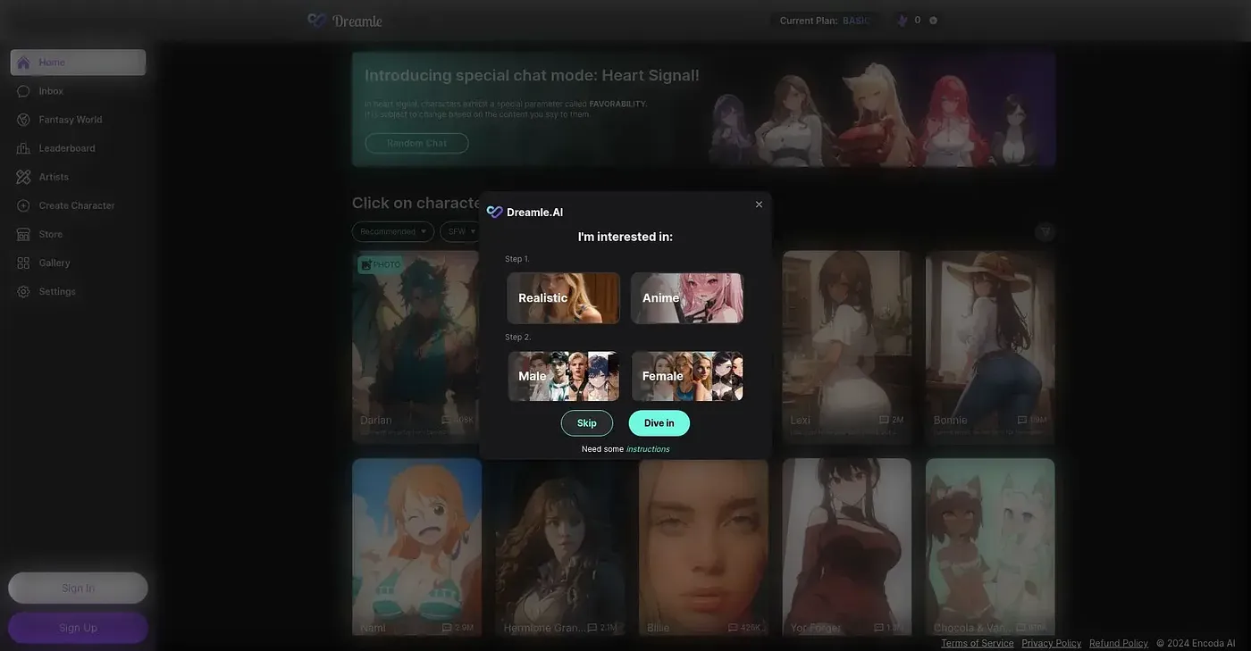
Task: Open the Darian character card
Action: coord(416,347)
